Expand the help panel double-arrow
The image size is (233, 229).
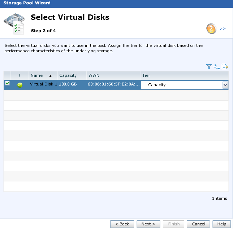(223, 28)
